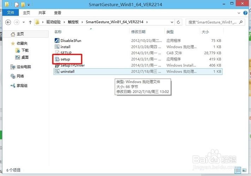This screenshot has height=176, width=251.
Task: Click the Forward navigation arrow
Action: coord(17,22)
